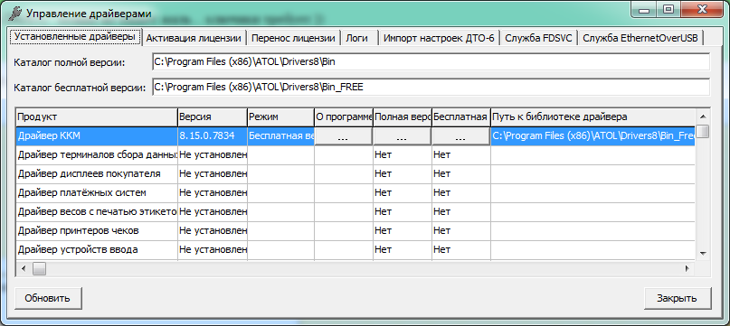Click the horizontal scrollbar right arrow
Viewport: 730px width, 326px height.
(x=687, y=269)
